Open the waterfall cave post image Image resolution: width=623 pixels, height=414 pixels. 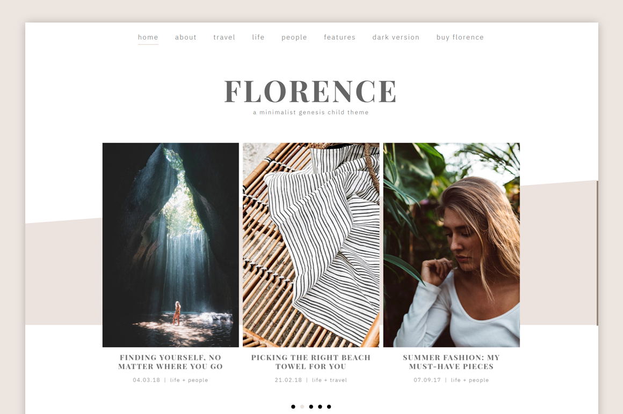(x=171, y=245)
